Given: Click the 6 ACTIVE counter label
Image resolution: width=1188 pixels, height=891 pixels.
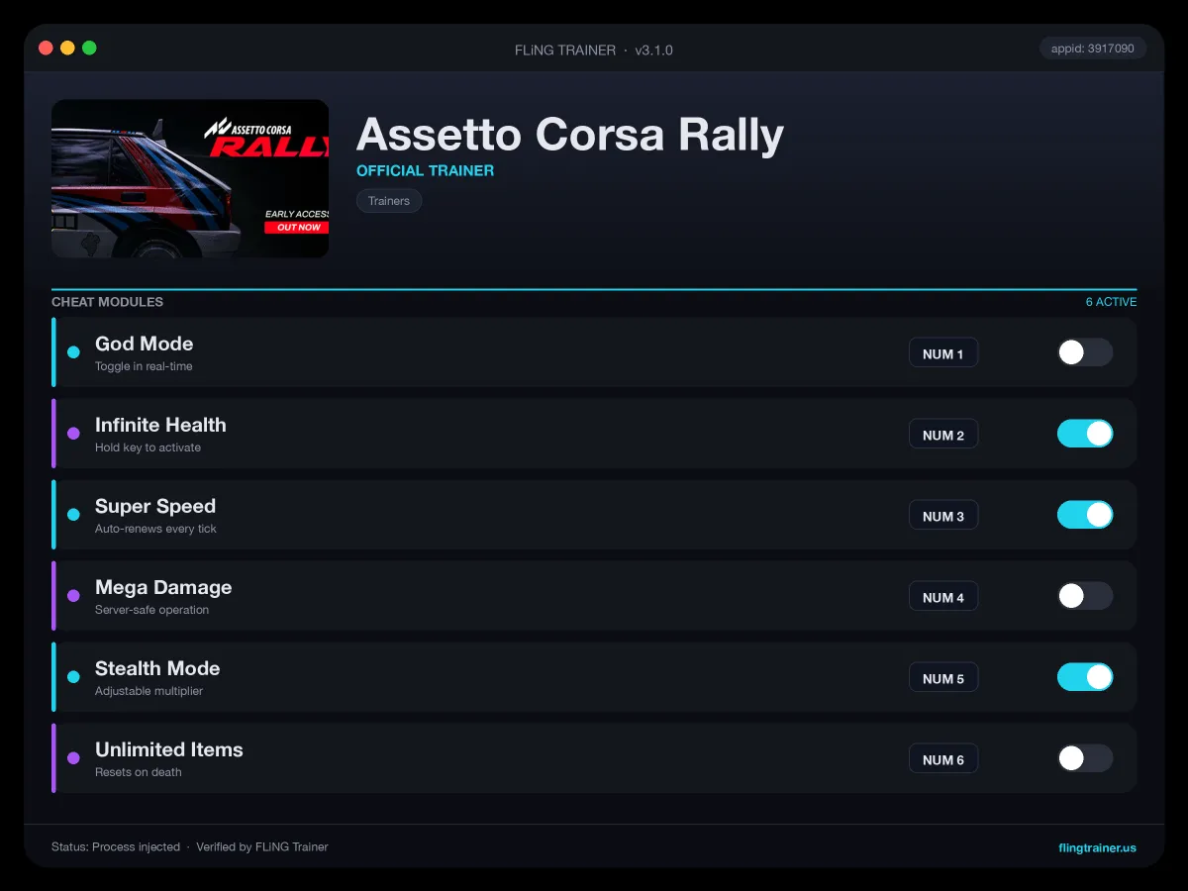Looking at the screenshot, I should [1111, 302].
